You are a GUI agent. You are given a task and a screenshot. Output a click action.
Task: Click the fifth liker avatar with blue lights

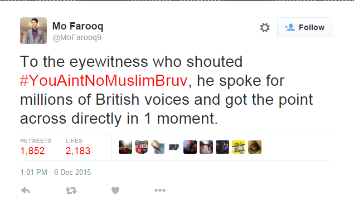click(190, 147)
